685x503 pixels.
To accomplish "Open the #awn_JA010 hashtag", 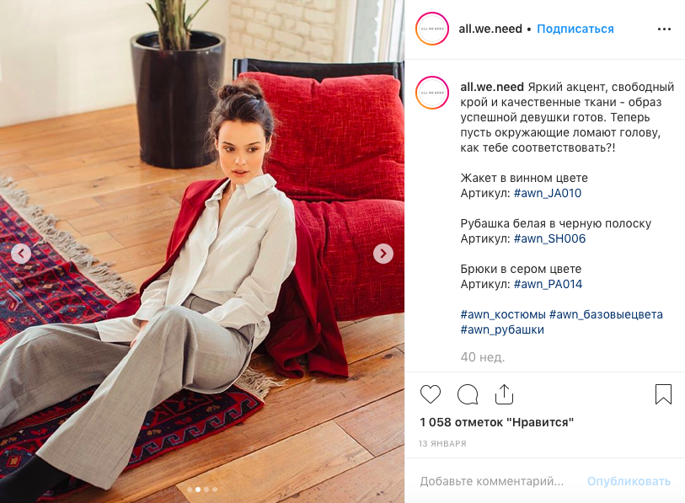I will (548, 193).
